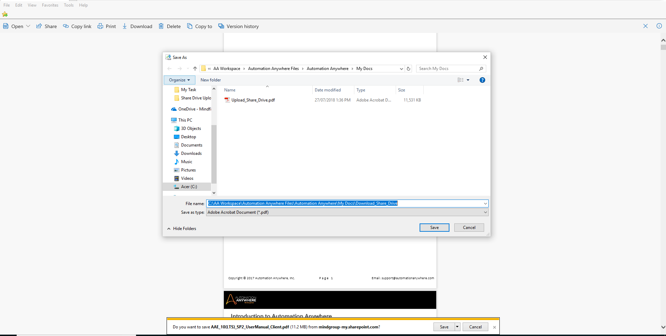Open Downloads in navigation pane
Image resolution: width=666 pixels, height=336 pixels.
pyautogui.click(x=188, y=153)
